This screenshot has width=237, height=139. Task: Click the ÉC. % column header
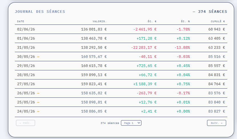pos(185,21)
